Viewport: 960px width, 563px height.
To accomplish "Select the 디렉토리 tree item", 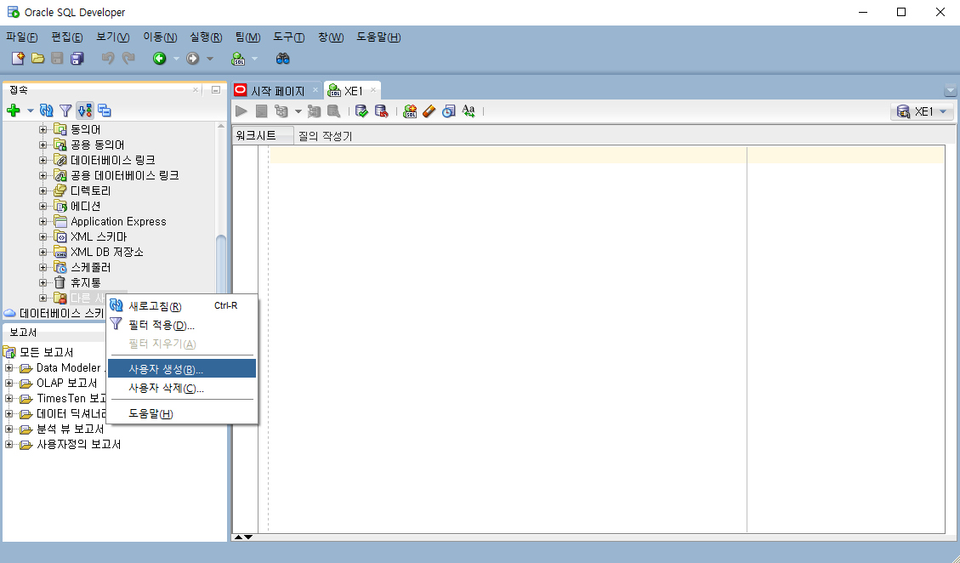I will pos(91,191).
